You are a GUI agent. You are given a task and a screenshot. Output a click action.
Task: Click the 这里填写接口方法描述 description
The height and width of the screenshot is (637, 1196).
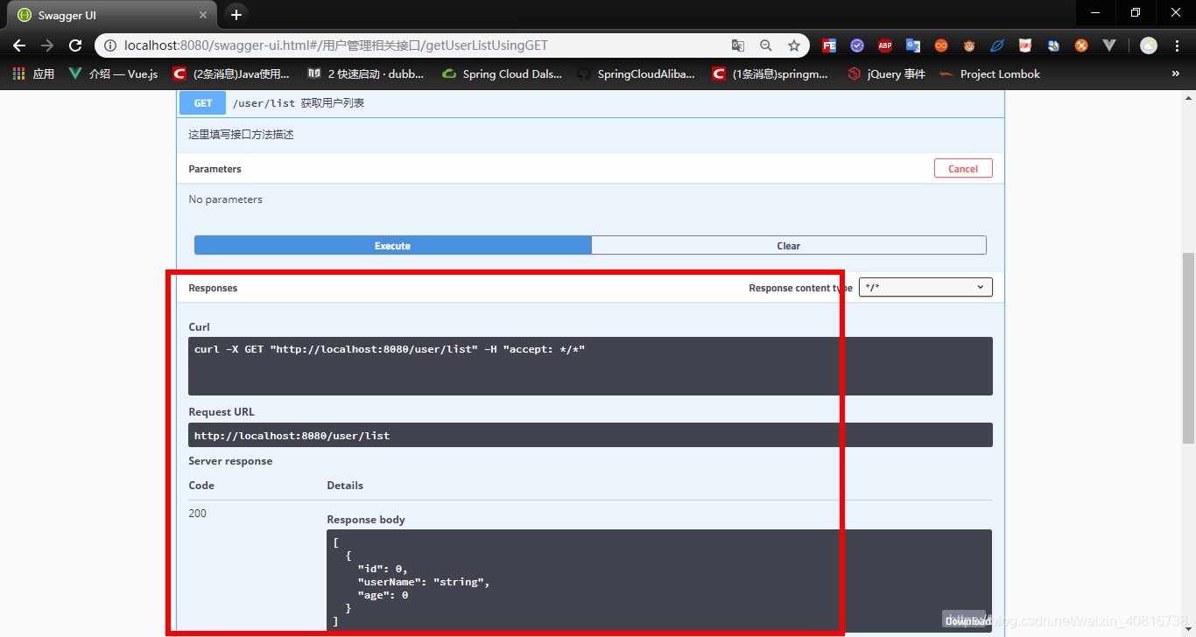pos(242,135)
